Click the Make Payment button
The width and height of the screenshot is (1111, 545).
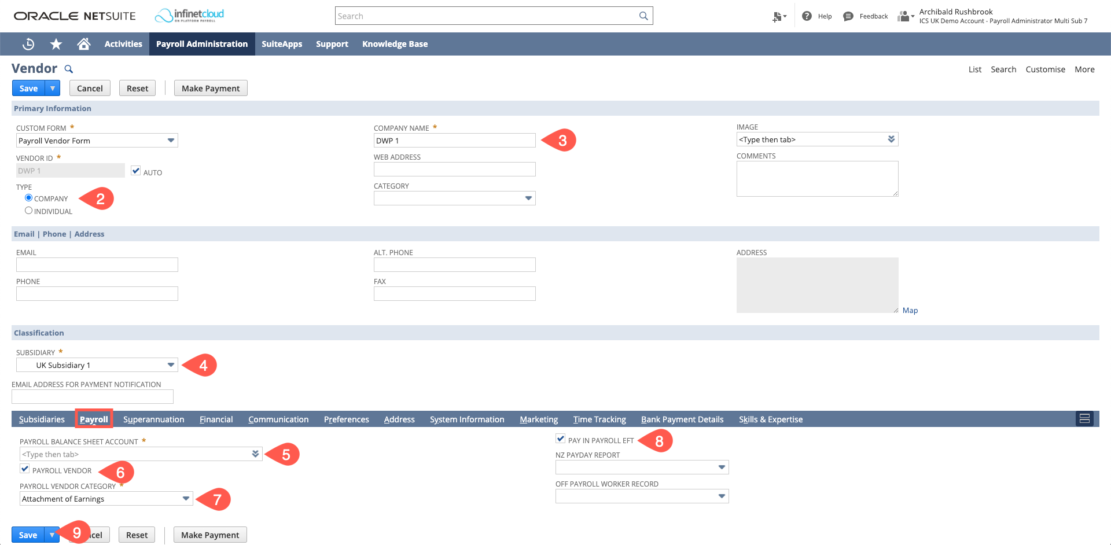point(210,88)
